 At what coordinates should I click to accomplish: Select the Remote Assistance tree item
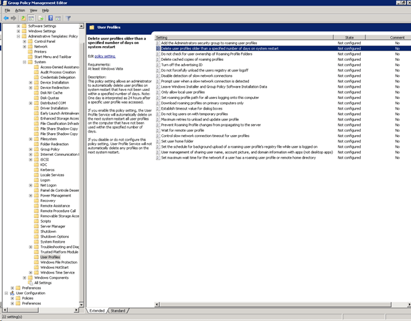55,206
